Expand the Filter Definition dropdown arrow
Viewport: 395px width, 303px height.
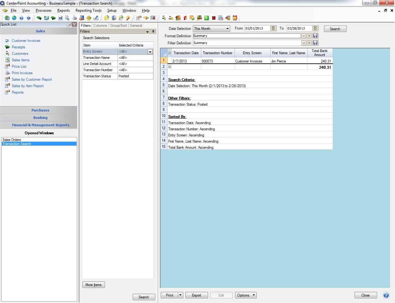tap(304, 43)
